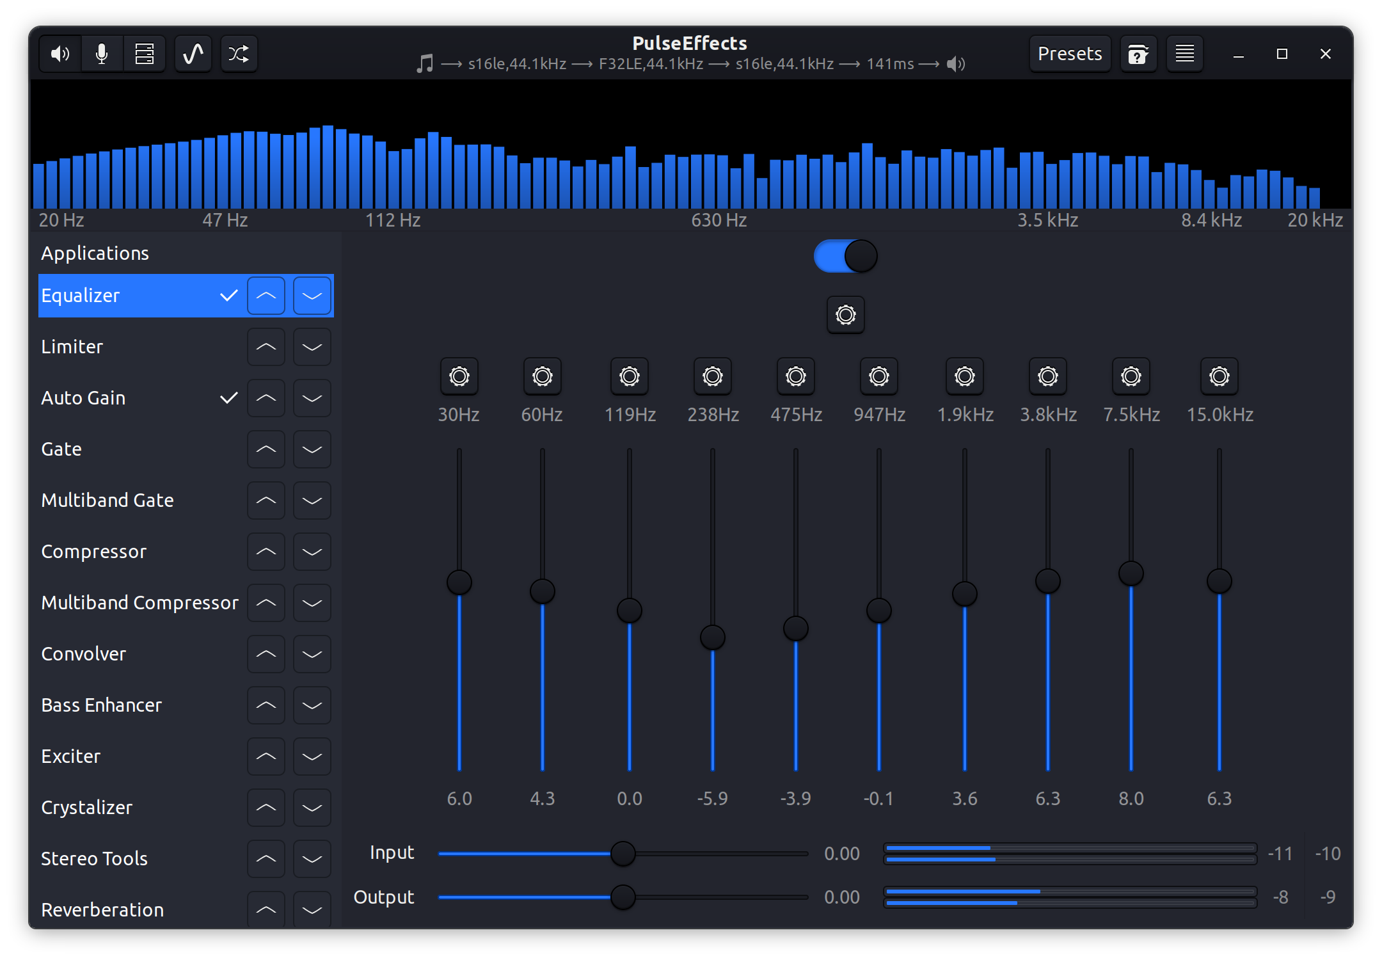Move Bass Enhancer up in the list

coord(266,705)
